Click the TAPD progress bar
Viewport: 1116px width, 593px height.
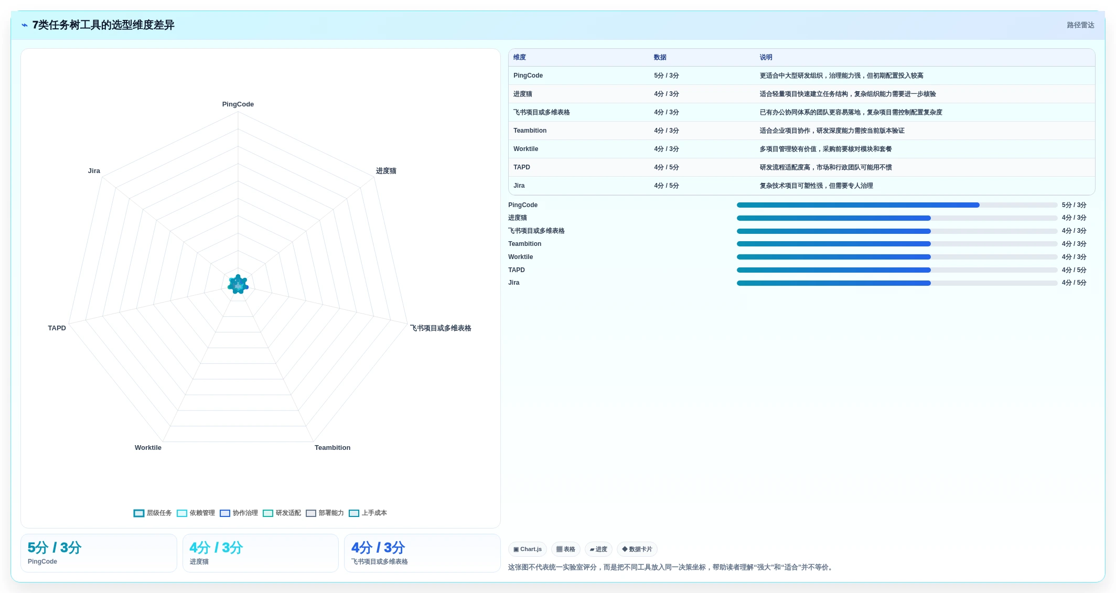pos(897,270)
